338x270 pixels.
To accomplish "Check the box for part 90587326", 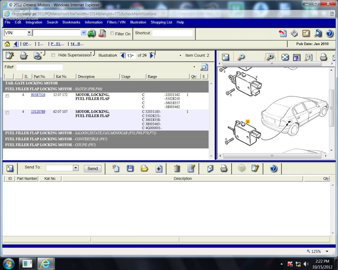I will point(7,96).
